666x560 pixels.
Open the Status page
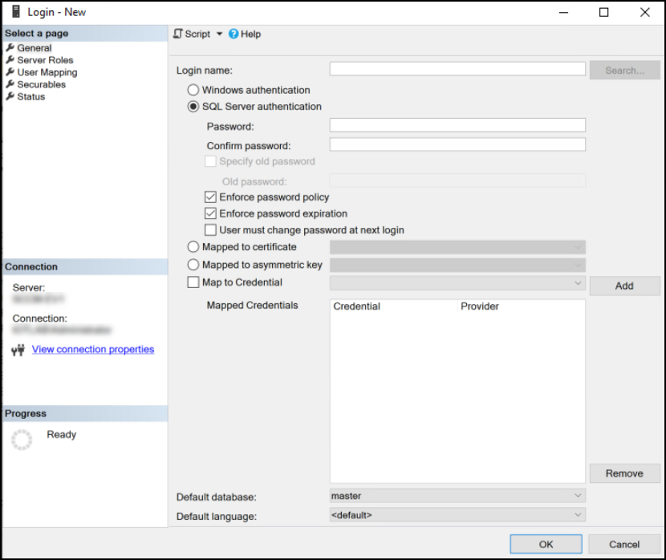click(x=31, y=97)
